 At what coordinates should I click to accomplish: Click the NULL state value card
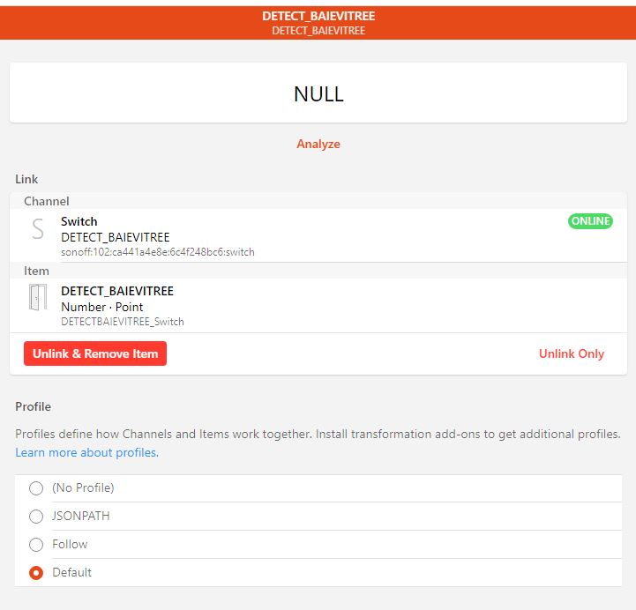coord(318,93)
